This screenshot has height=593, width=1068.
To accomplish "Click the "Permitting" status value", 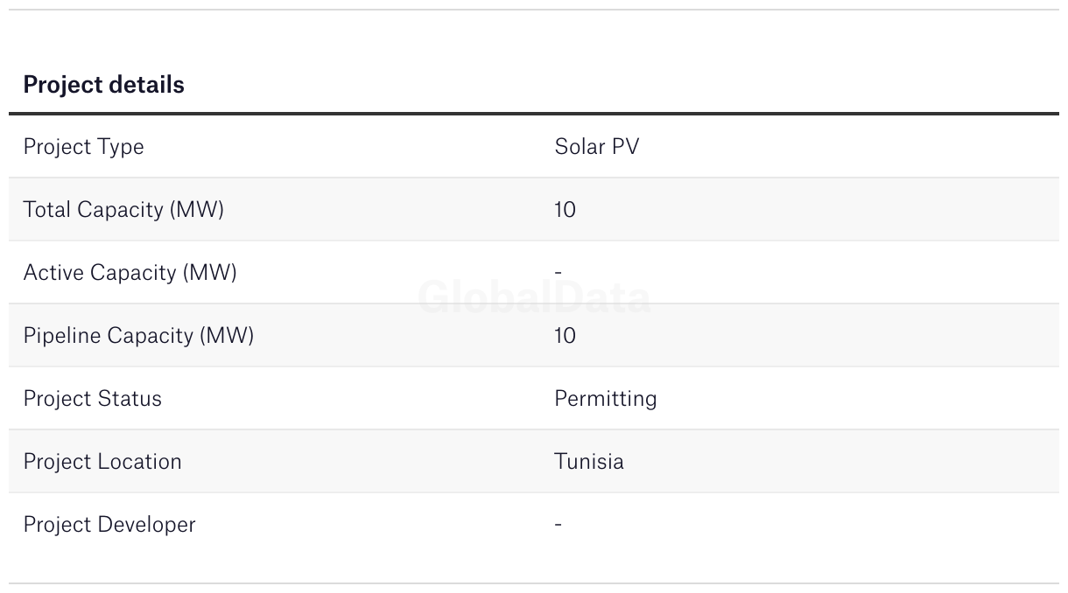I will click(x=605, y=399).
